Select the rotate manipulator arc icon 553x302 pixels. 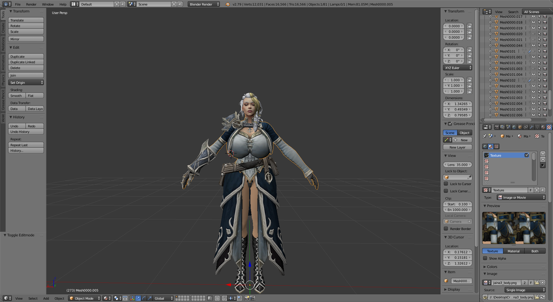144,298
